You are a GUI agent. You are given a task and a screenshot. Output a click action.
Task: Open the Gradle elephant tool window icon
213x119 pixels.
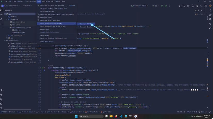pos(210,15)
